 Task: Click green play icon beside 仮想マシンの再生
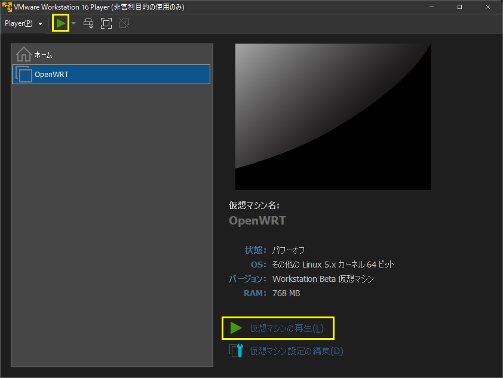click(x=236, y=328)
